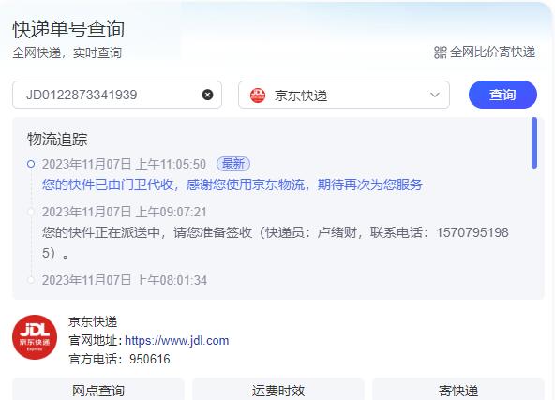The height and width of the screenshot is (400, 555).
Task: Open the https://www.jdl.com official link
Action: click(x=176, y=341)
